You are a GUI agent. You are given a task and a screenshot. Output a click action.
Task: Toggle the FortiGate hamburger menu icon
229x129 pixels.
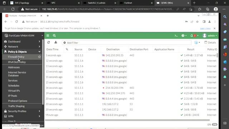click(x=48, y=35)
